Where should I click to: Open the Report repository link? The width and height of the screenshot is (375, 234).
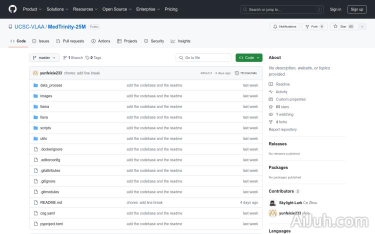tap(282, 129)
